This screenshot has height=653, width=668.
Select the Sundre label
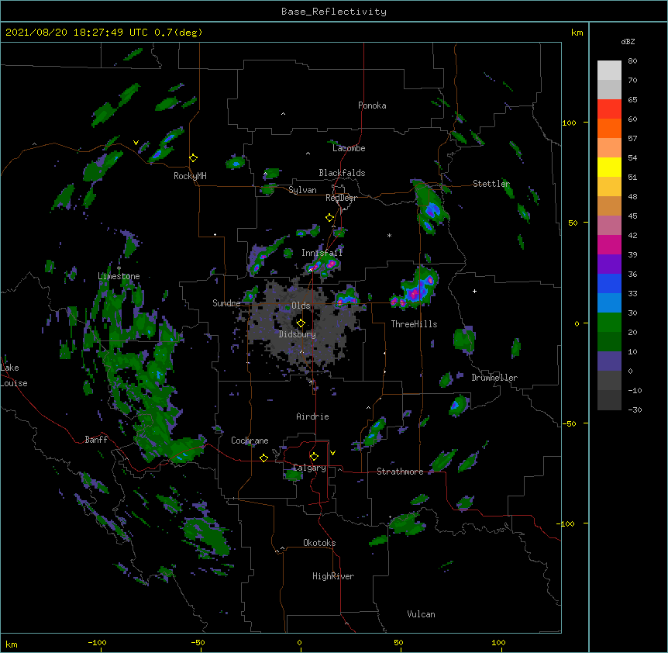click(x=226, y=303)
